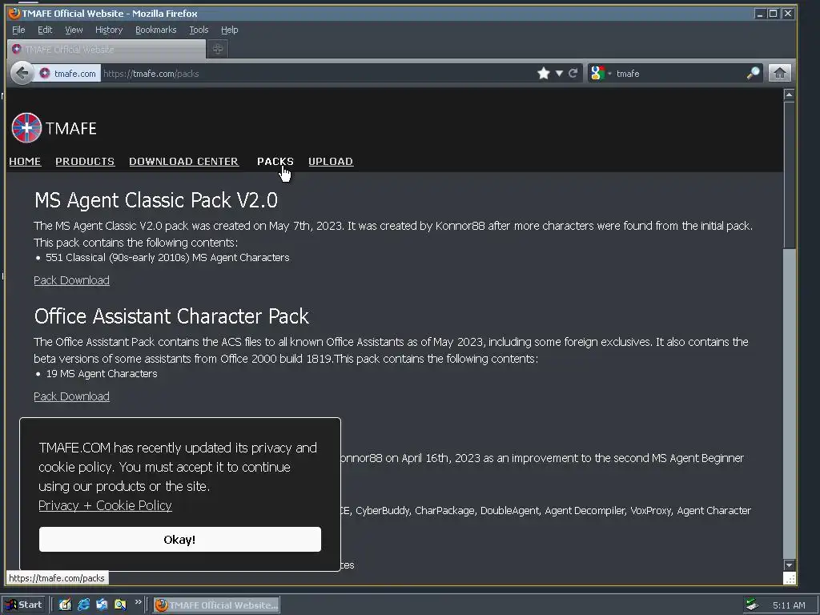Expand the quick launch overflow chevron
Viewport: 820px width, 615px height.
pyautogui.click(x=138, y=602)
